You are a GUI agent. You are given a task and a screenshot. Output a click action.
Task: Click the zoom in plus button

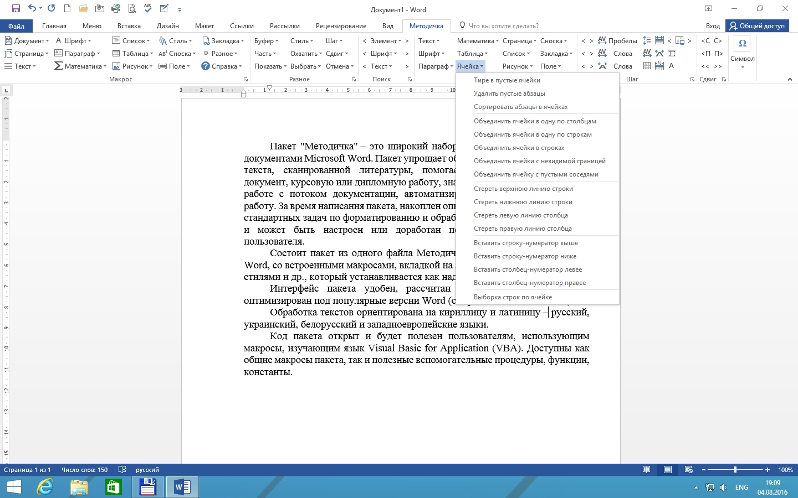[768, 470]
